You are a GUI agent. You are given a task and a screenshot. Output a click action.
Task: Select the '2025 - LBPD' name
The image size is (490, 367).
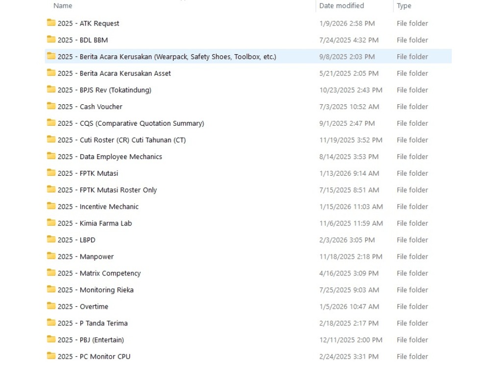(76, 240)
